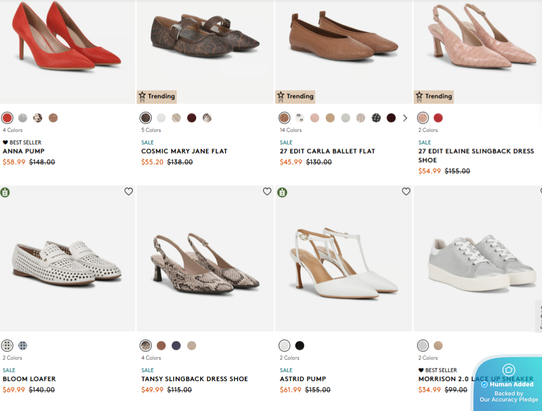Open the Cosmic Mary Jane Flat link
The height and width of the screenshot is (411, 542).
(x=184, y=151)
